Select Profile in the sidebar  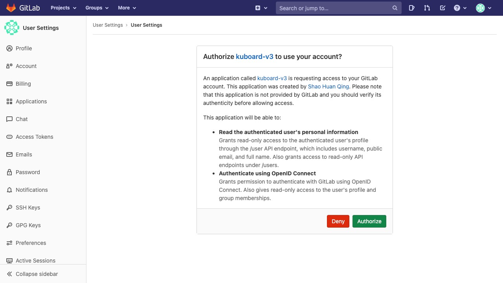(24, 48)
